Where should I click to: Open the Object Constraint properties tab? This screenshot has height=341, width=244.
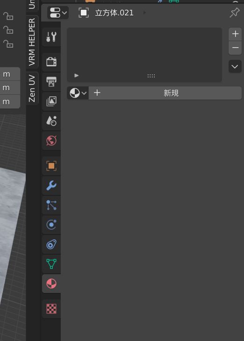[x=51, y=244]
